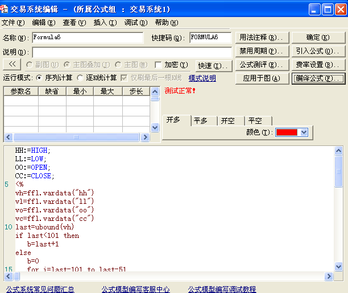Open 公式模型编写客服中心 link
This screenshot has width=348, height=293.
pos(135,289)
